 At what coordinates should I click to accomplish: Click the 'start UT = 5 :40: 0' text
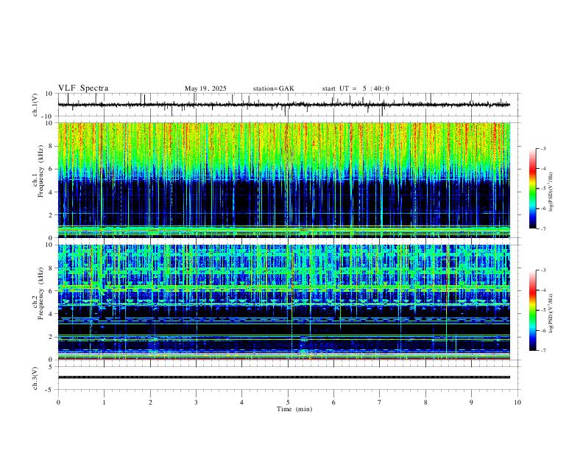point(356,88)
